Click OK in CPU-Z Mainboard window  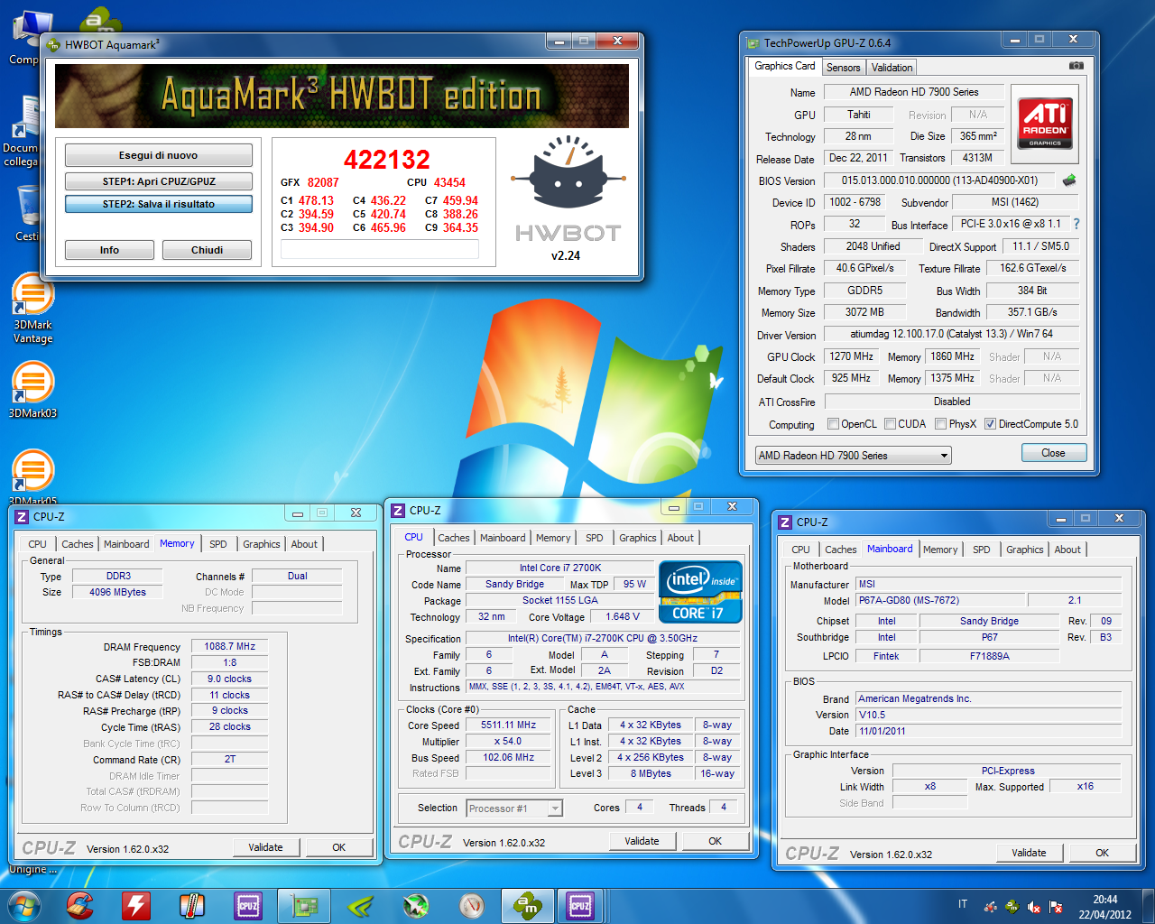click(x=1102, y=853)
